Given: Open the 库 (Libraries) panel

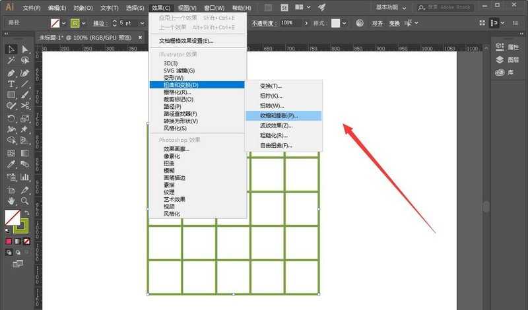Looking at the screenshot, I should click(x=504, y=72).
